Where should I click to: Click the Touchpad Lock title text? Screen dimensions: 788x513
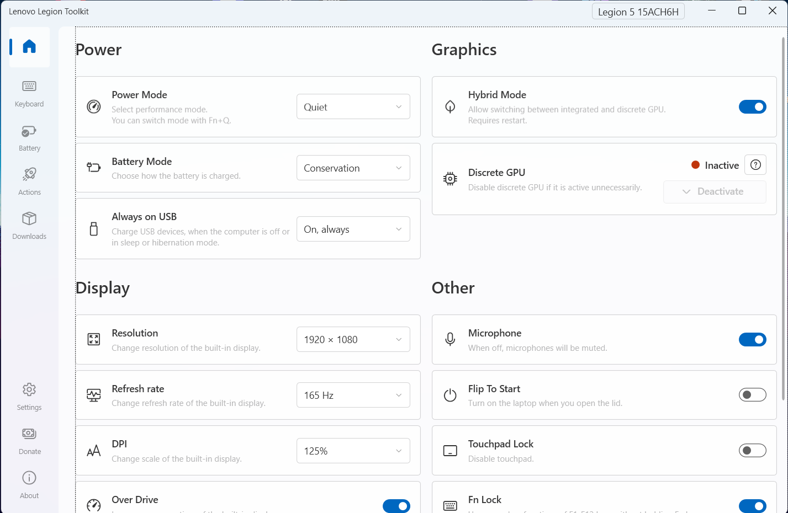point(500,444)
